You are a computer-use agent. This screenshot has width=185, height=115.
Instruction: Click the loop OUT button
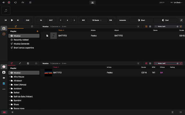click(50, 20)
